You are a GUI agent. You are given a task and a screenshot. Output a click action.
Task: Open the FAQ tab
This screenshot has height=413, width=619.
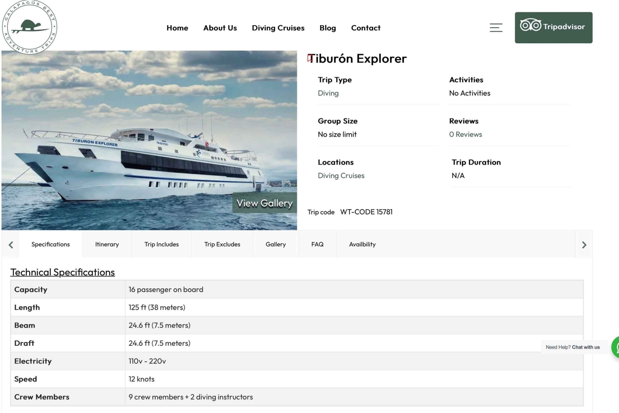[x=317, y=244]
